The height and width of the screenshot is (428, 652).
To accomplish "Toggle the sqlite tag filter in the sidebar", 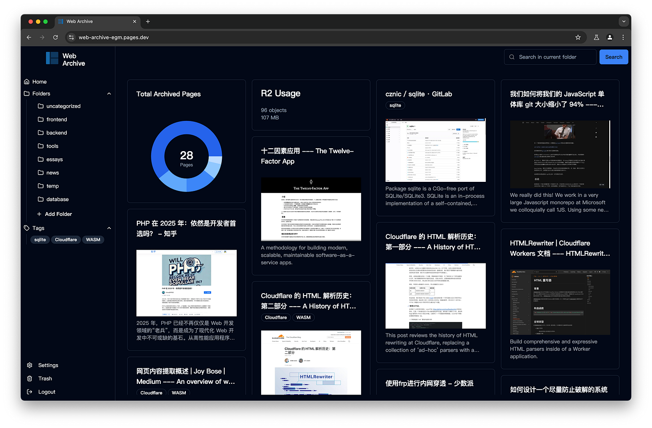I will tap(40, 239).
